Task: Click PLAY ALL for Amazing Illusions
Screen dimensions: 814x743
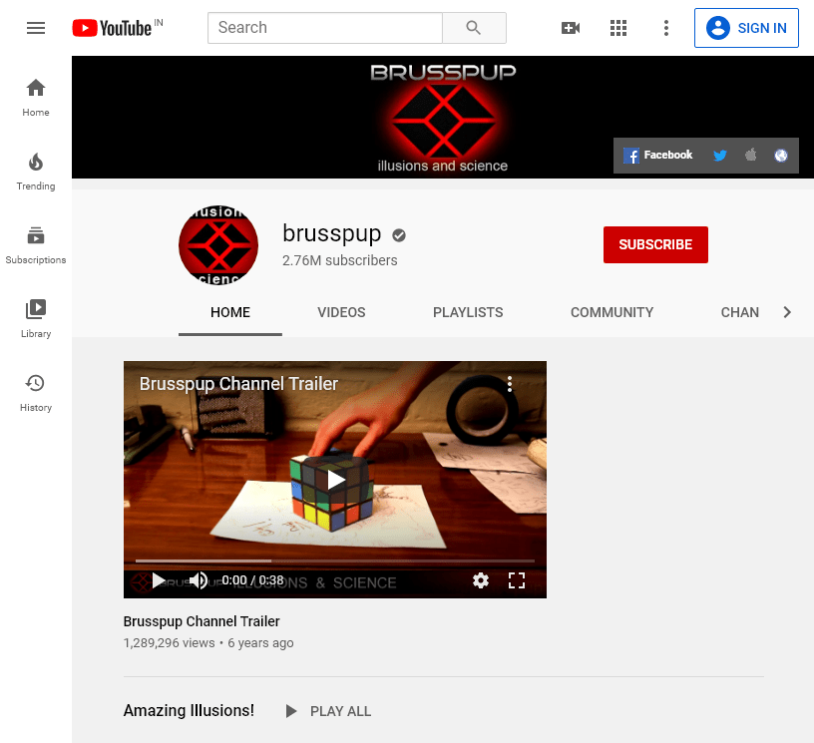Action: pyautogui.click(x=328, y=711)
